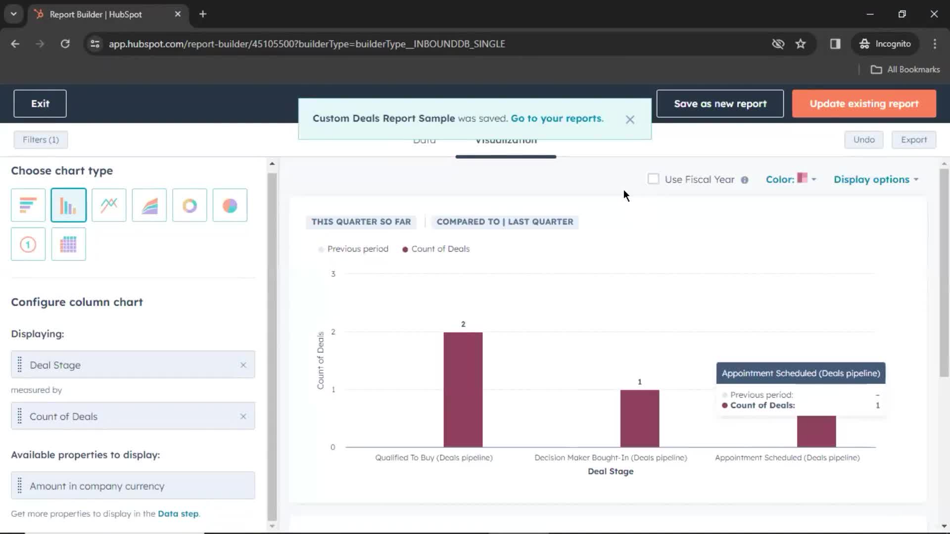The image size is (950, 534).
Task: Close the Report Builder browser tab
Action: click(178, 14)
